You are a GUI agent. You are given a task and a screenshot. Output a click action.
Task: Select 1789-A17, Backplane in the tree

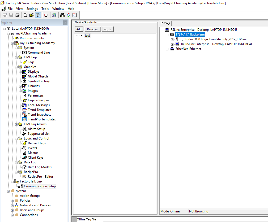(190, 34)
